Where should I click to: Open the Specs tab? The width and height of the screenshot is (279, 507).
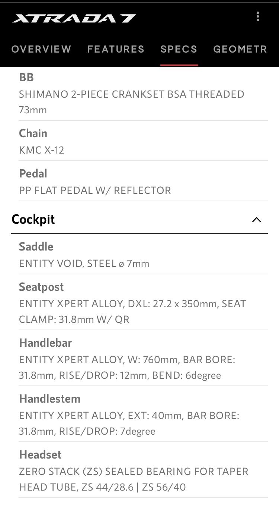coord(179,49)
